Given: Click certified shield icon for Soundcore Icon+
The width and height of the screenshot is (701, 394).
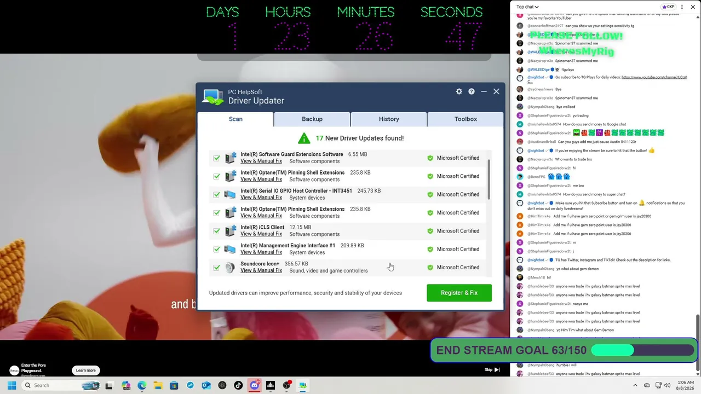Looking at the screenshot, I should pos(430,268).
